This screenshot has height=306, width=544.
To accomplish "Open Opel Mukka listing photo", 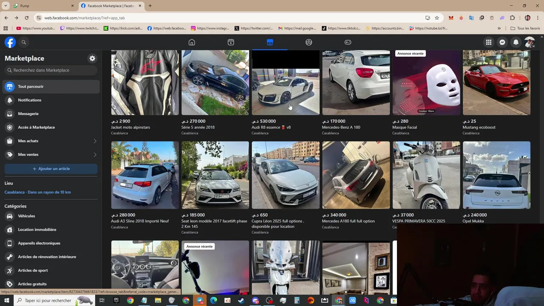I will coord(496,175).
